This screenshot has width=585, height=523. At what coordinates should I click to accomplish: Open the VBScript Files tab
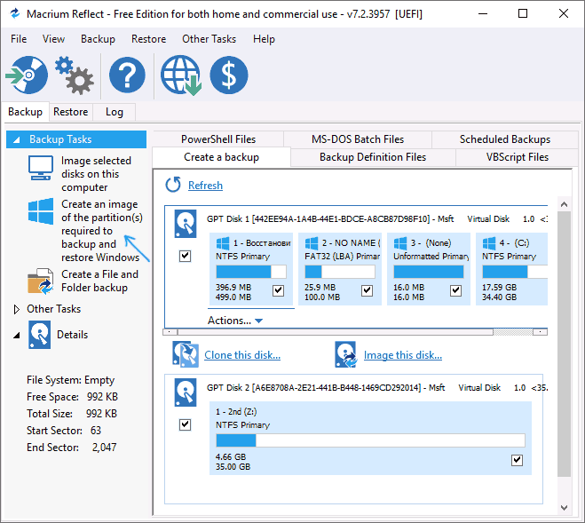[518, 157]
